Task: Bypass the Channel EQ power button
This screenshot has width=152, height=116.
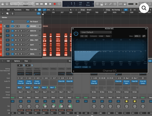Action: 76,33
